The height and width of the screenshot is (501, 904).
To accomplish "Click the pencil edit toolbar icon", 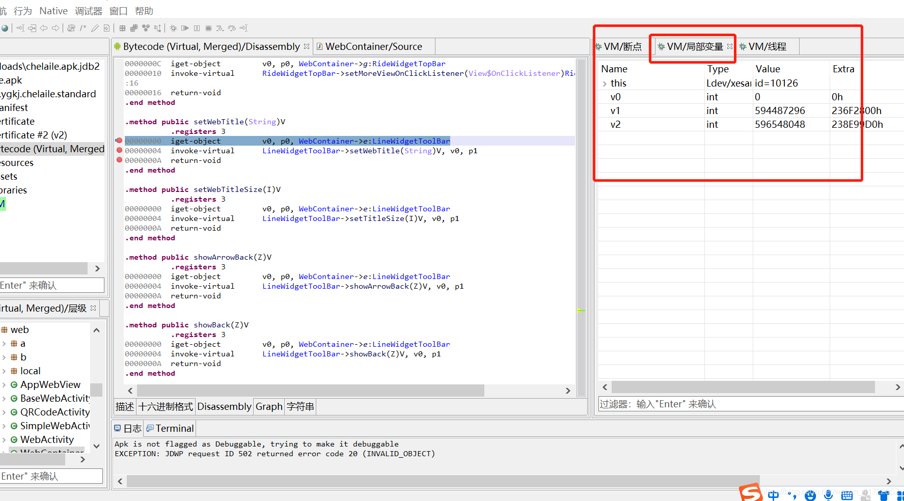I will tap(95, 29).
